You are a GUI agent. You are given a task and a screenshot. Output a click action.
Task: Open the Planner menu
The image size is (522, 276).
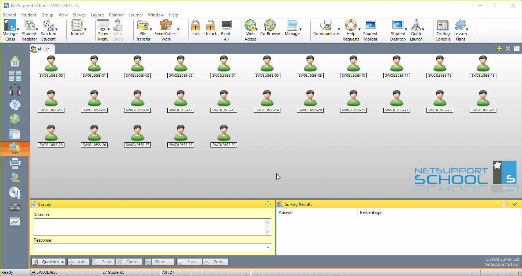tap(116, 15)
